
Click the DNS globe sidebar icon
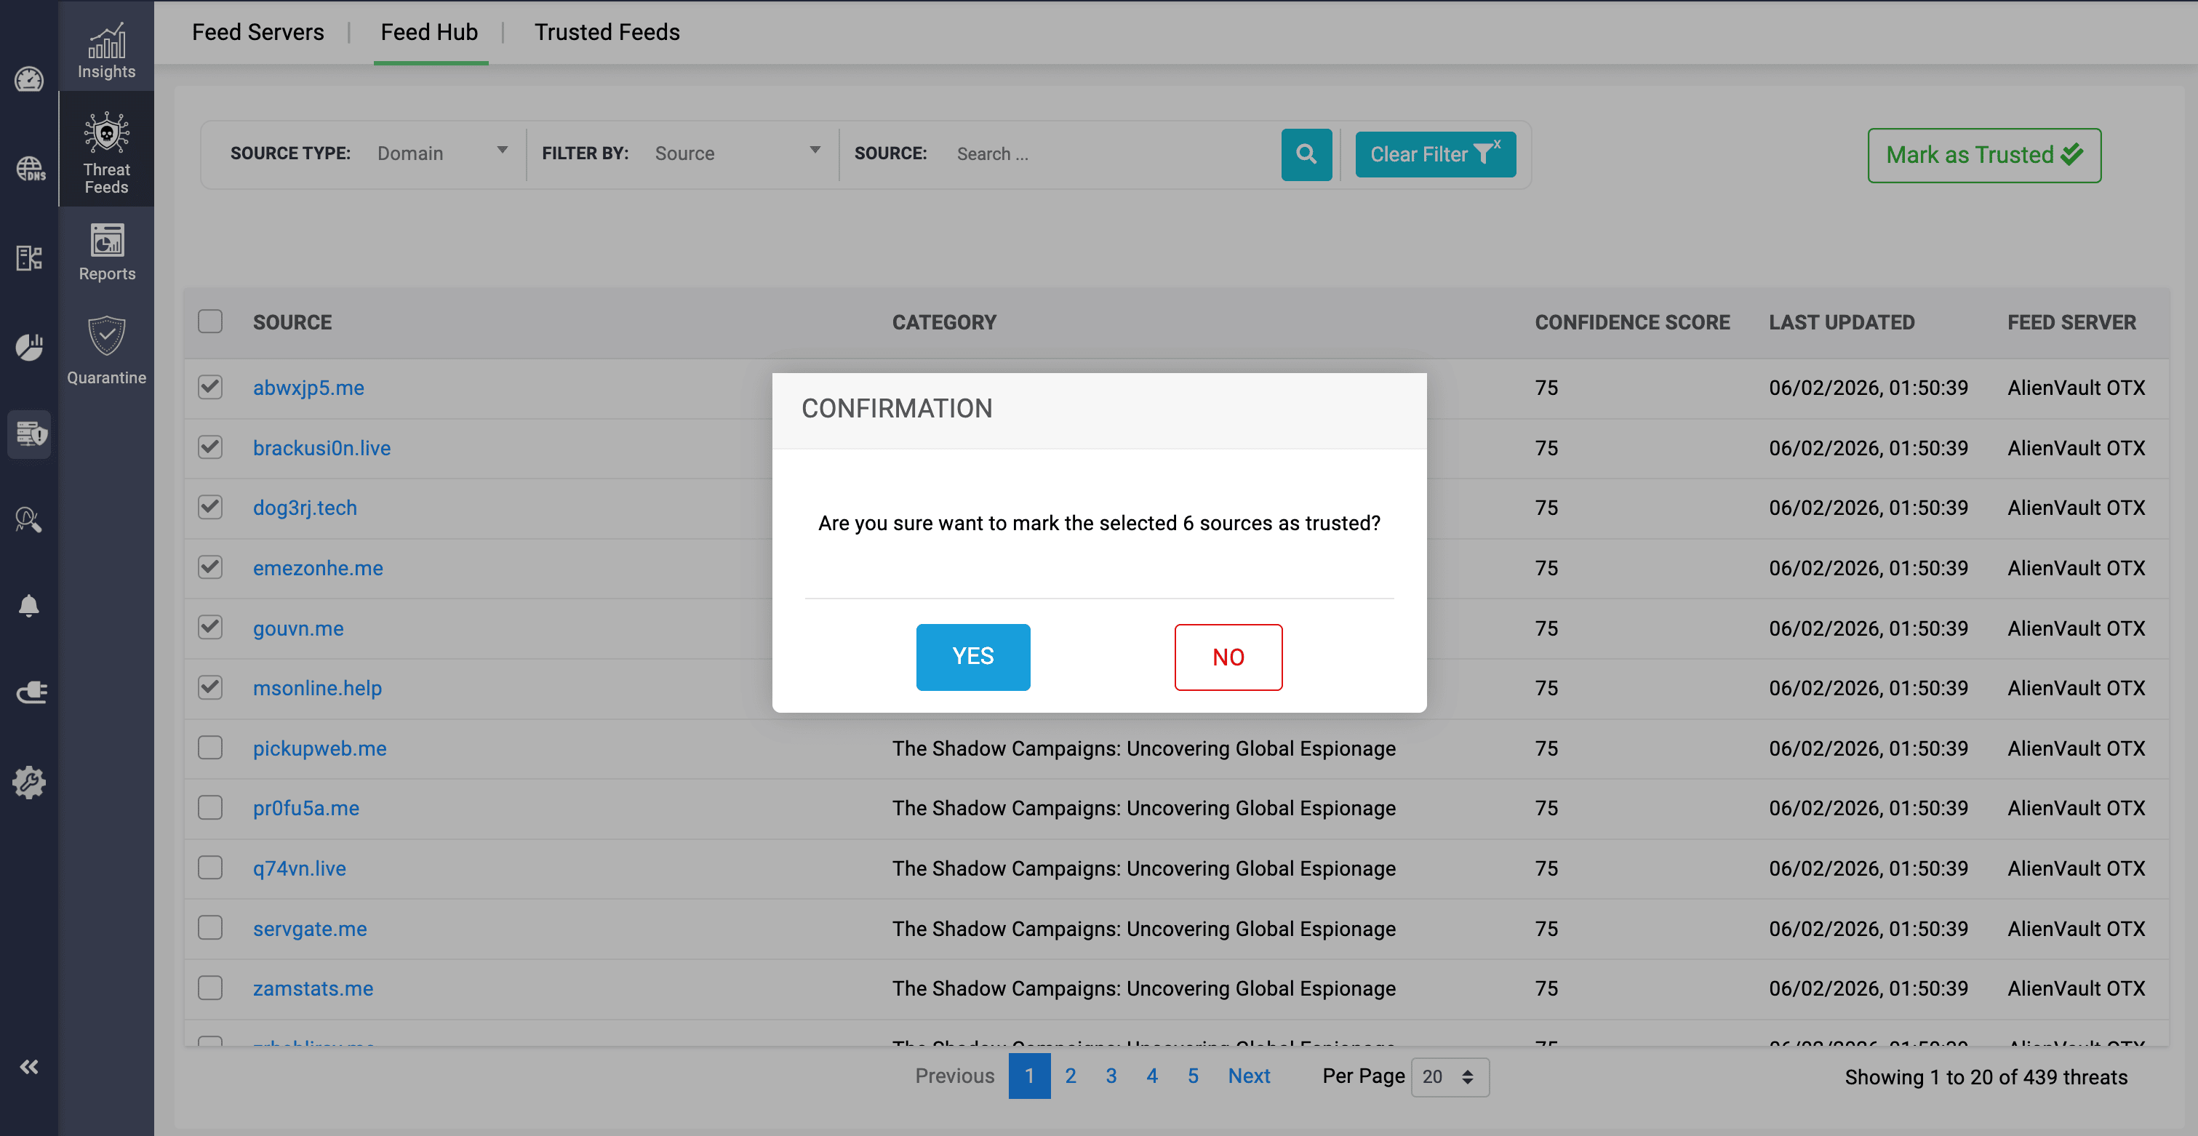coord(30,168)
